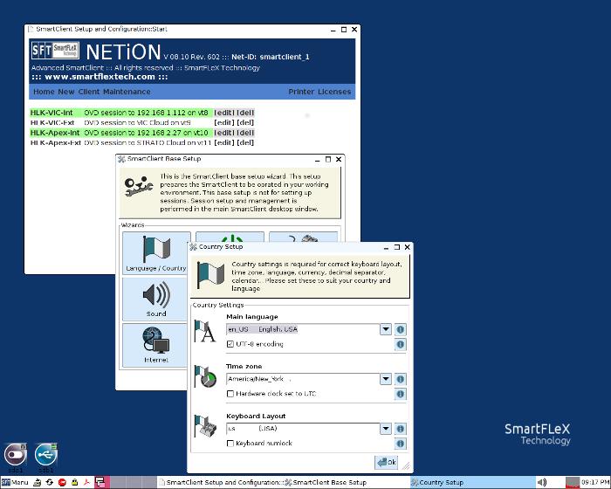Show info for Keyboard Layout
Screen dimensions: 611x489
400,429
